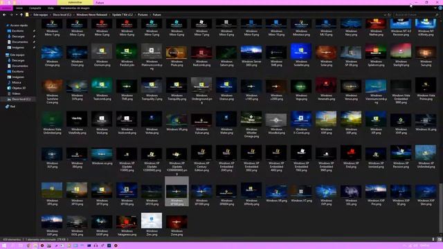Expand the ribbon with the chevron

click(x=435, y=8)
